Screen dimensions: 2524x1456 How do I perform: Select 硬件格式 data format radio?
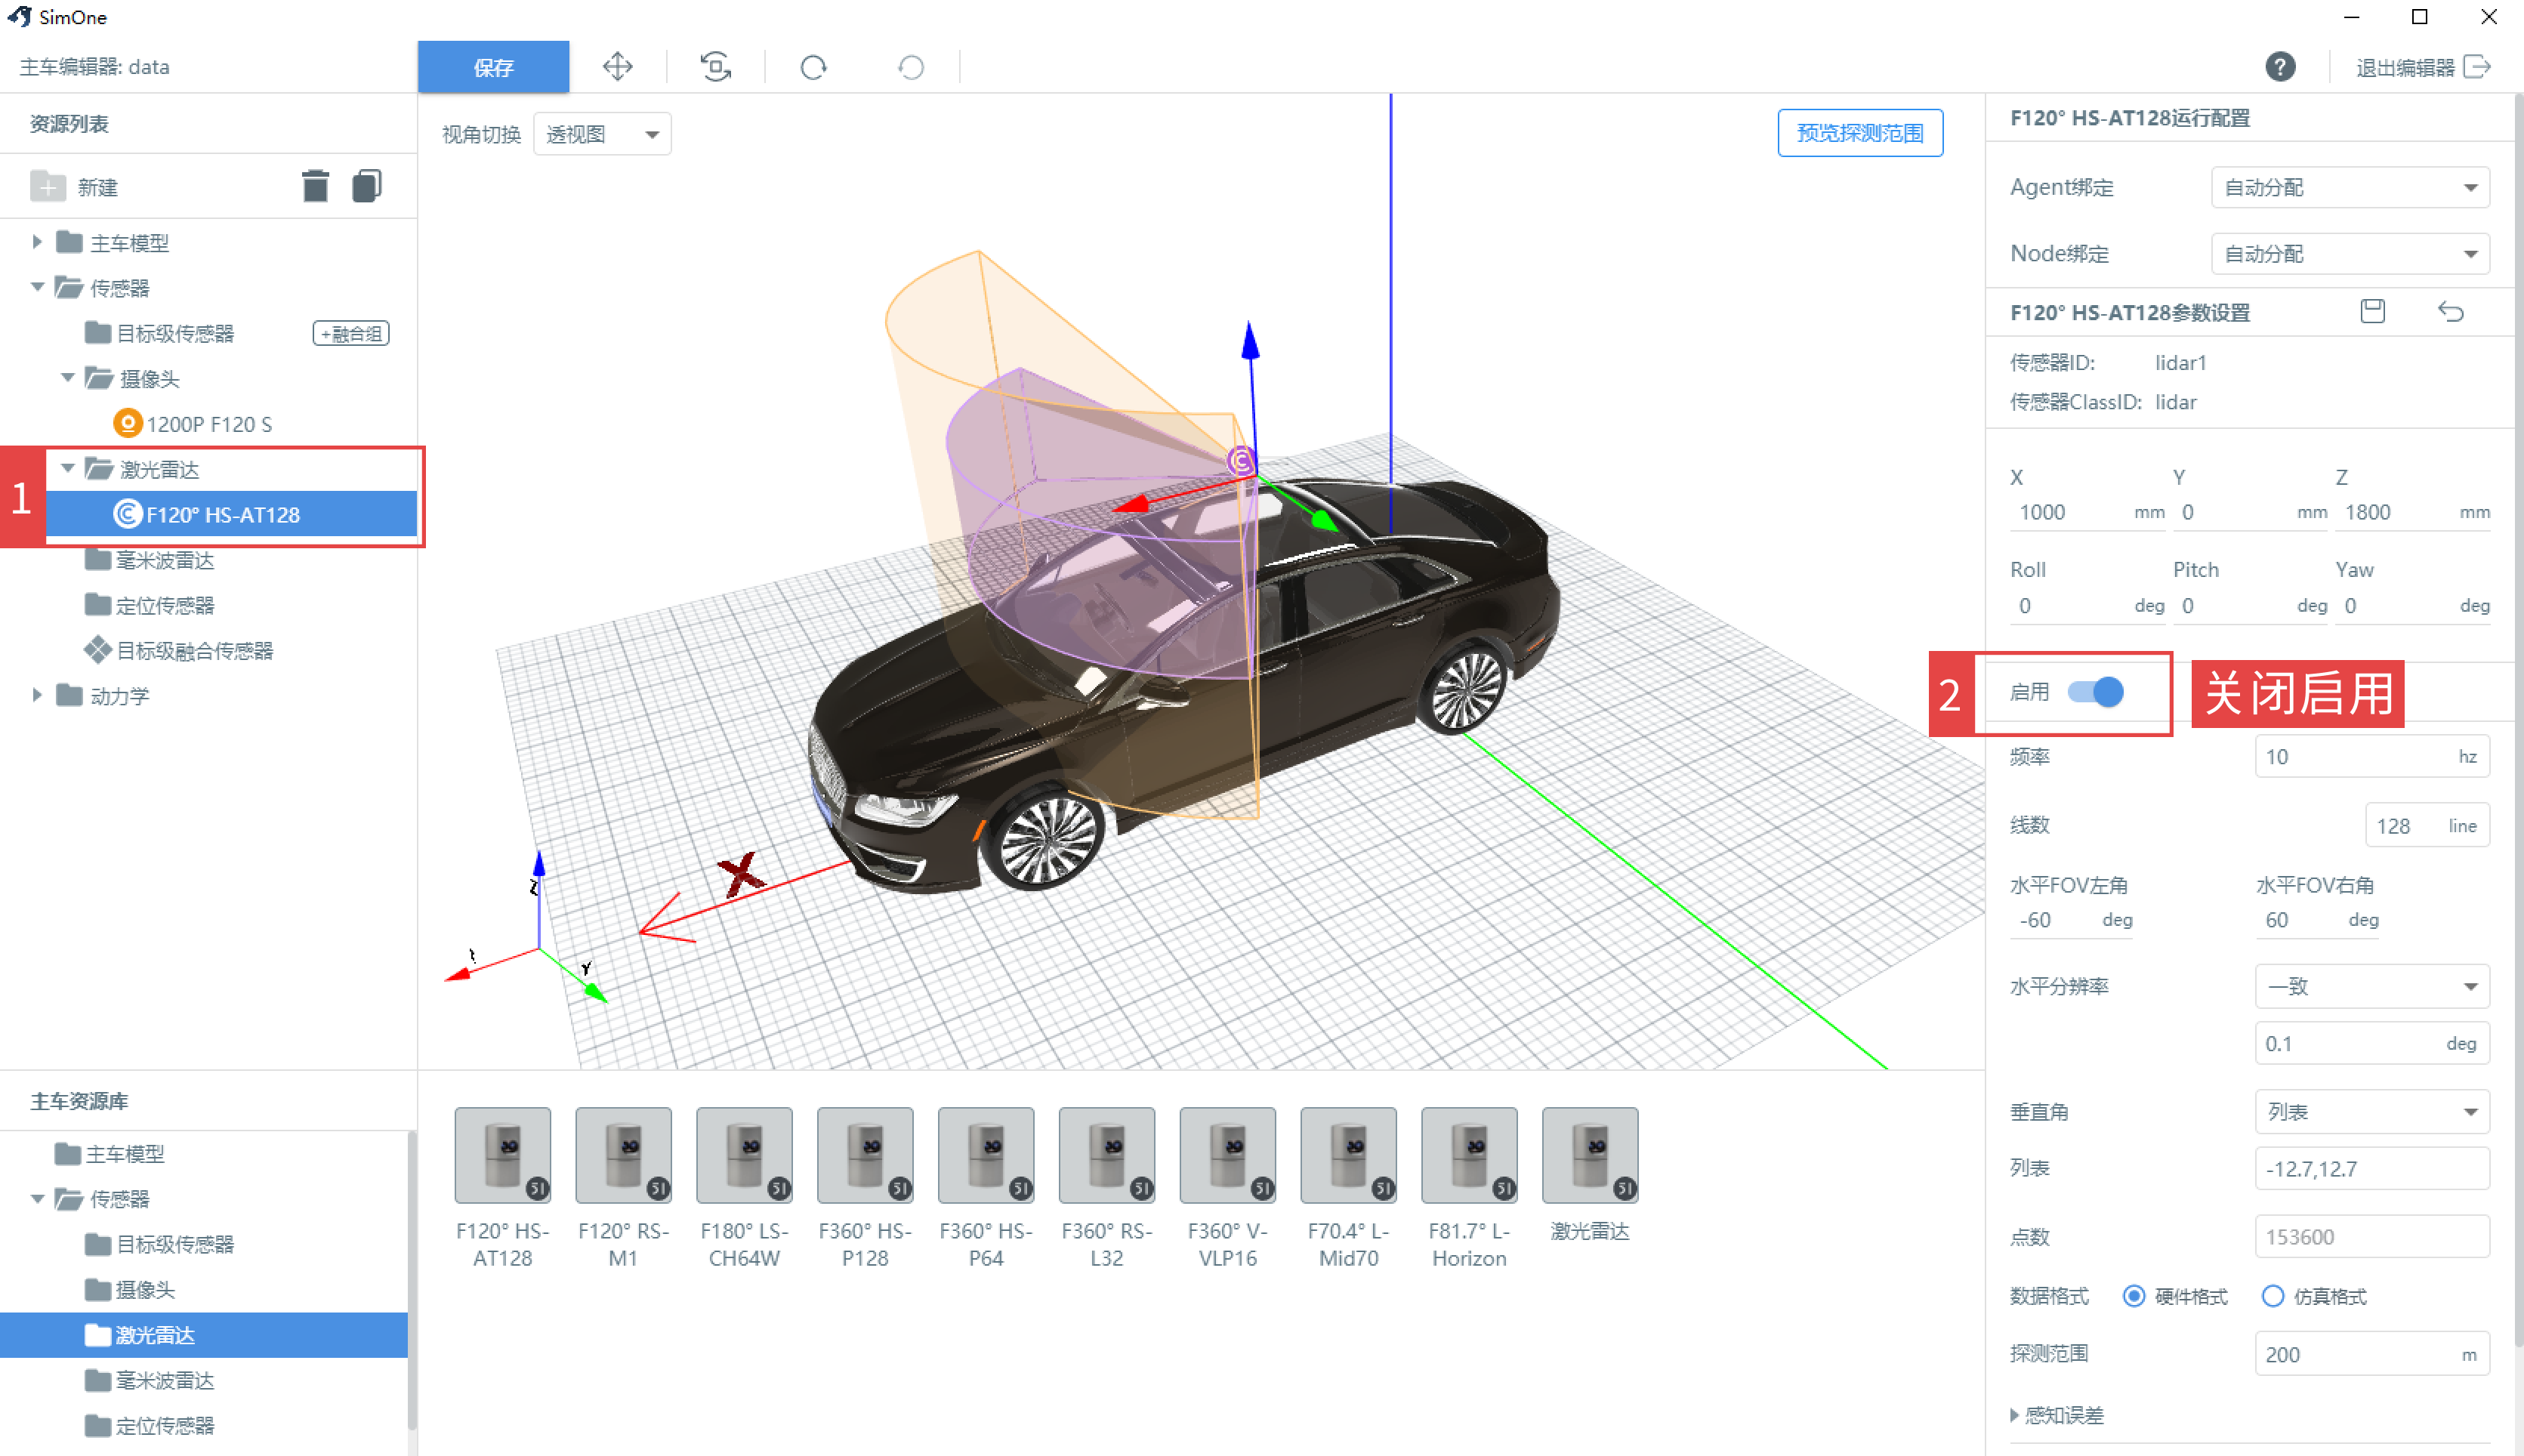click(2133, 1296)
